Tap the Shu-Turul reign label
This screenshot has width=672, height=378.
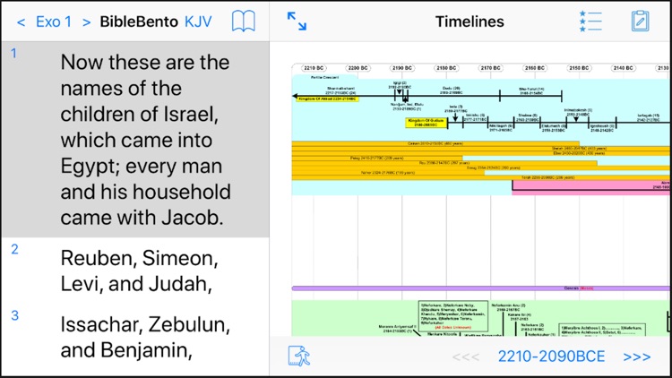tap(531, 90)
